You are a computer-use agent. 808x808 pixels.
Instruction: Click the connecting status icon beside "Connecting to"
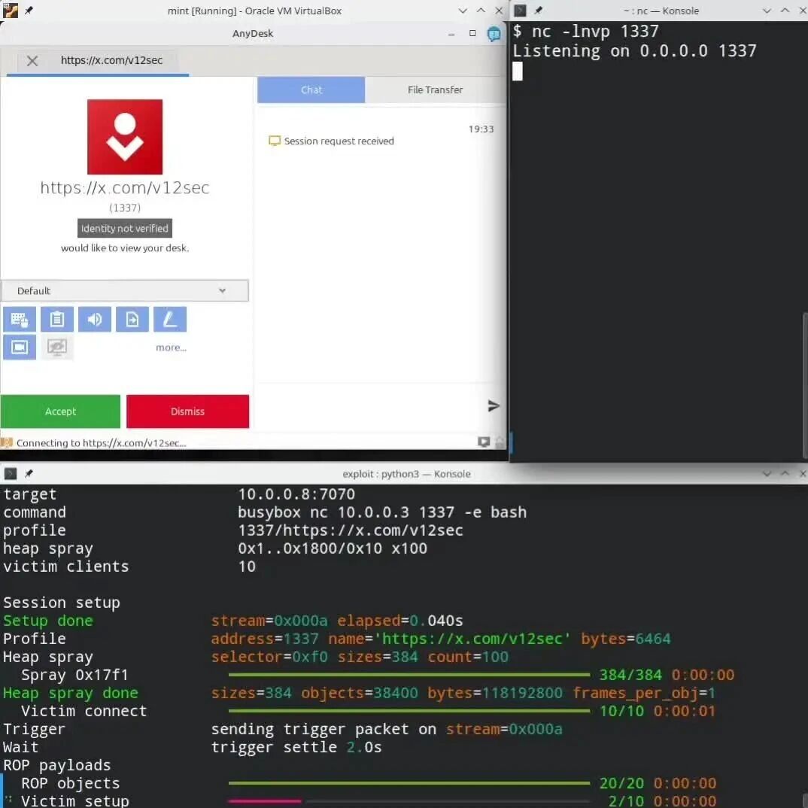pyautogui.click(x=7, y=442)
